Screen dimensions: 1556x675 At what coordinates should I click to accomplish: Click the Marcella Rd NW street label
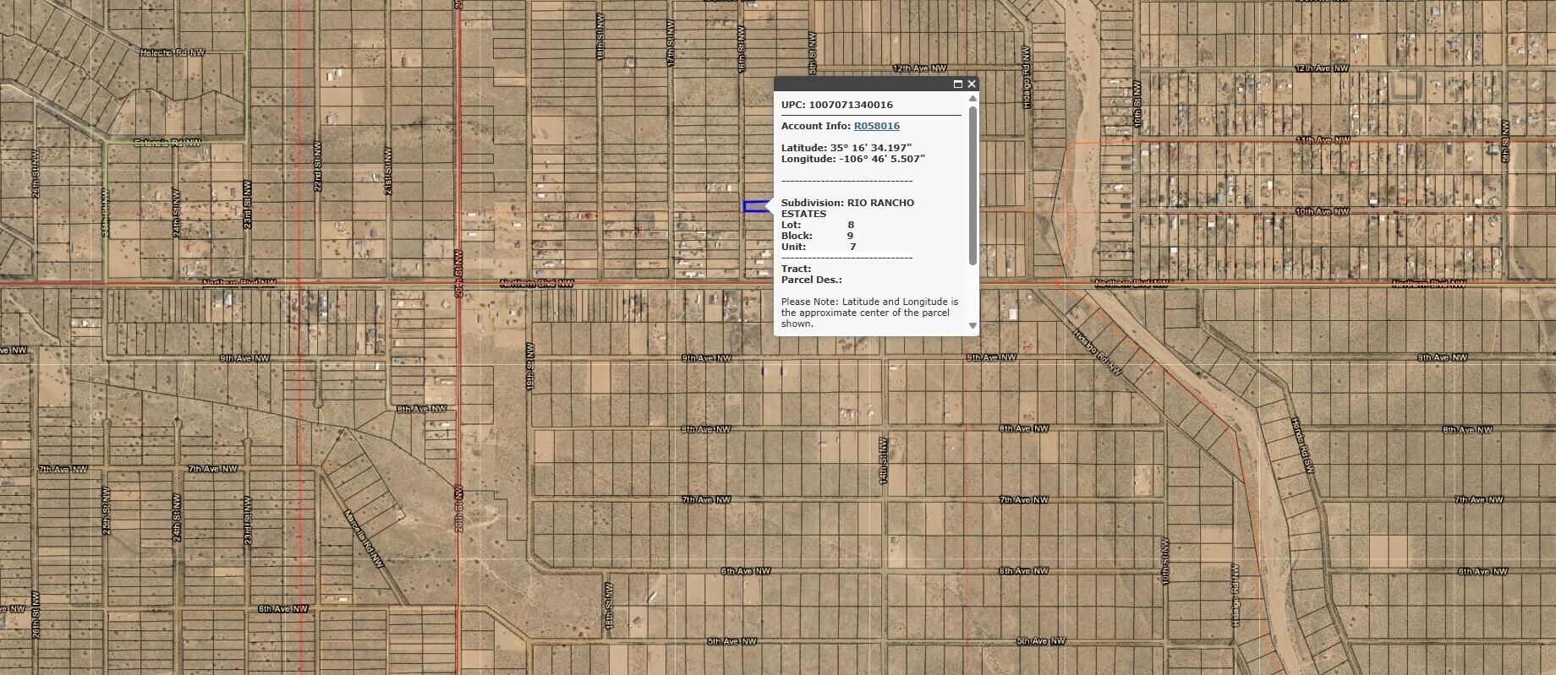pyautogui.click(x=364, y=539)
